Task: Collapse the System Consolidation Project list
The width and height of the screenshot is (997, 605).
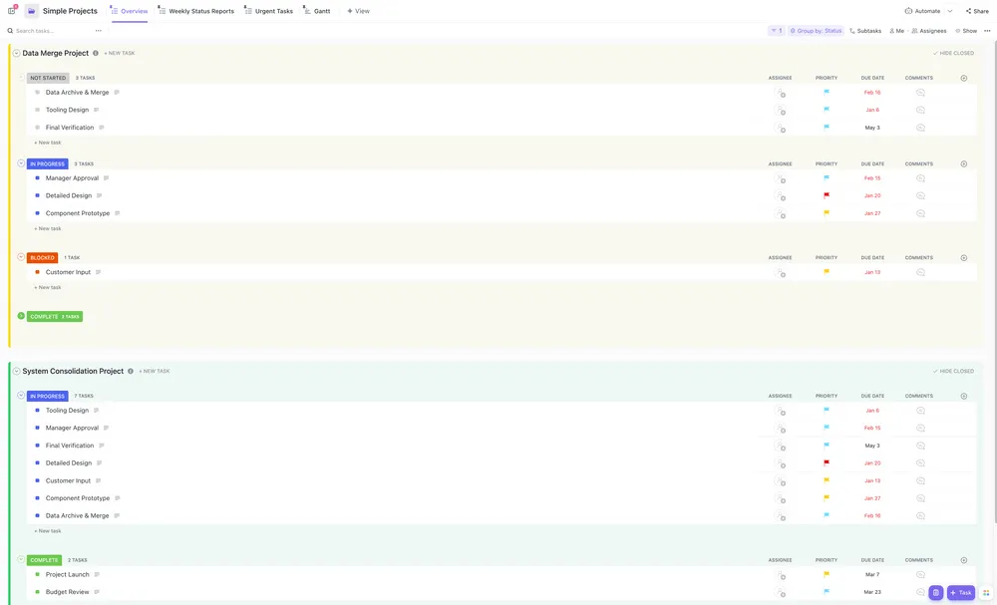Action: pyautogui.click(x=17, y=371)
